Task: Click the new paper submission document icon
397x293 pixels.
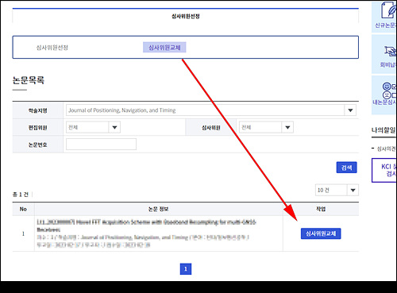Action: point(387,10)
